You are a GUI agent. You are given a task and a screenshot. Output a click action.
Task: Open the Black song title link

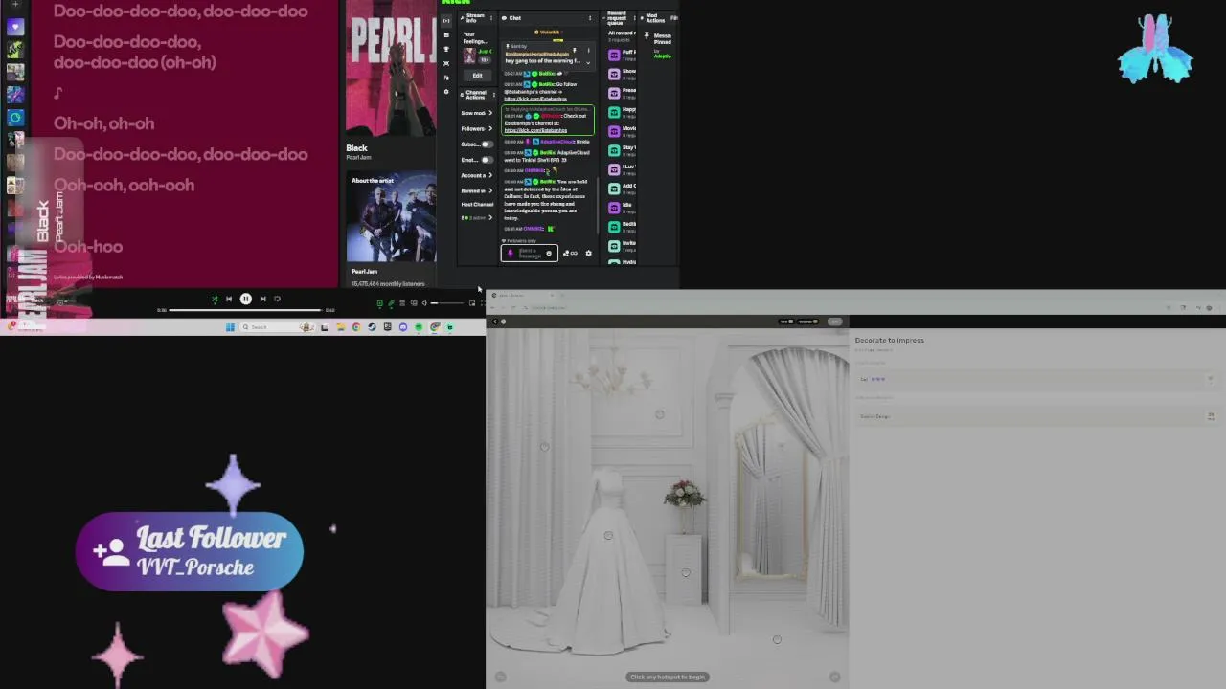tap(356, 148)
